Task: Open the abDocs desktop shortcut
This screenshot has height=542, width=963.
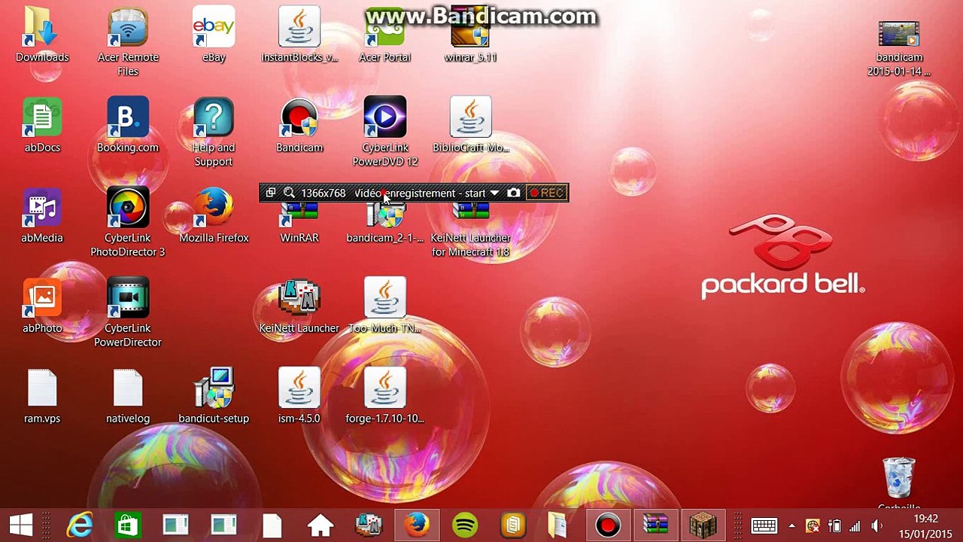Action: (42, 125)
